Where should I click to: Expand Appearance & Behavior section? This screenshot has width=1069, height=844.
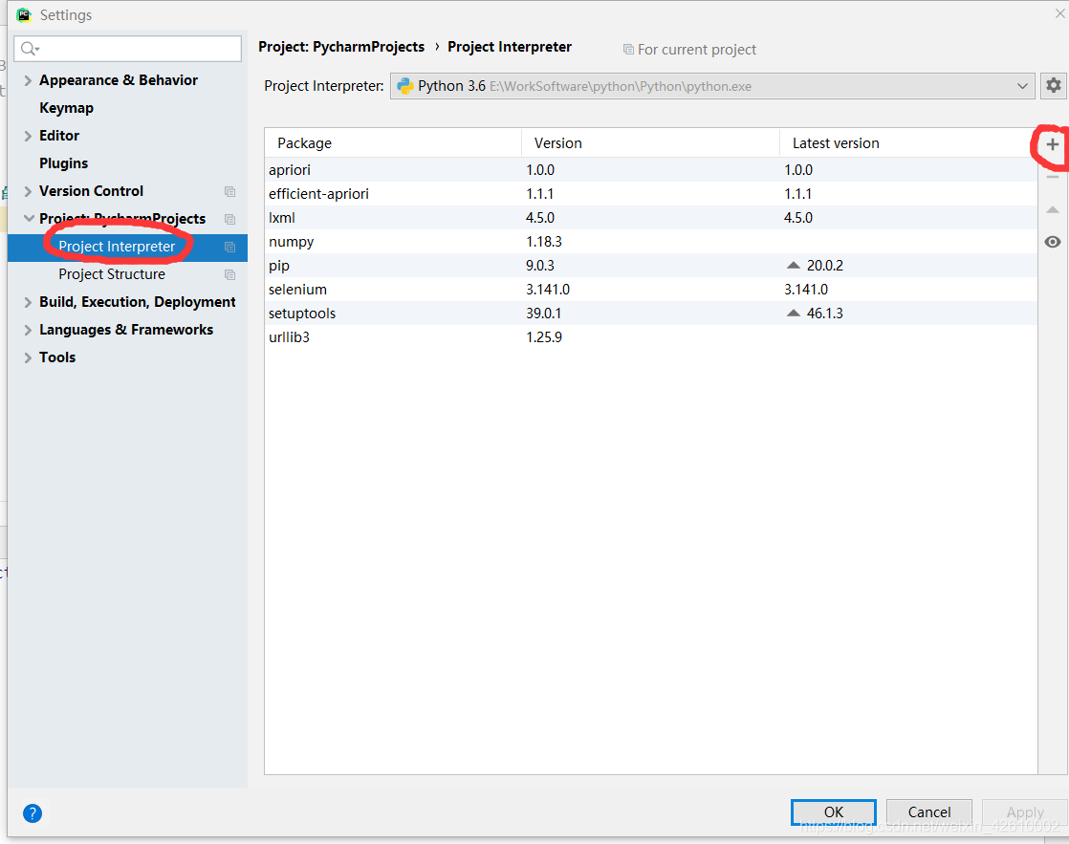pos(28,80)
